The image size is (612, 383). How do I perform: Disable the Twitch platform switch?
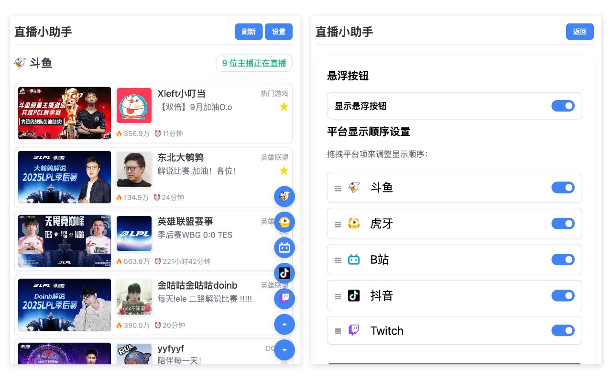(563, 330)
